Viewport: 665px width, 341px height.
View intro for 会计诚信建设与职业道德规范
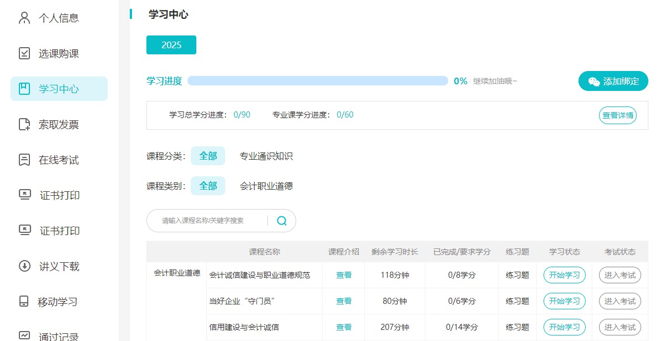(343, 275)
